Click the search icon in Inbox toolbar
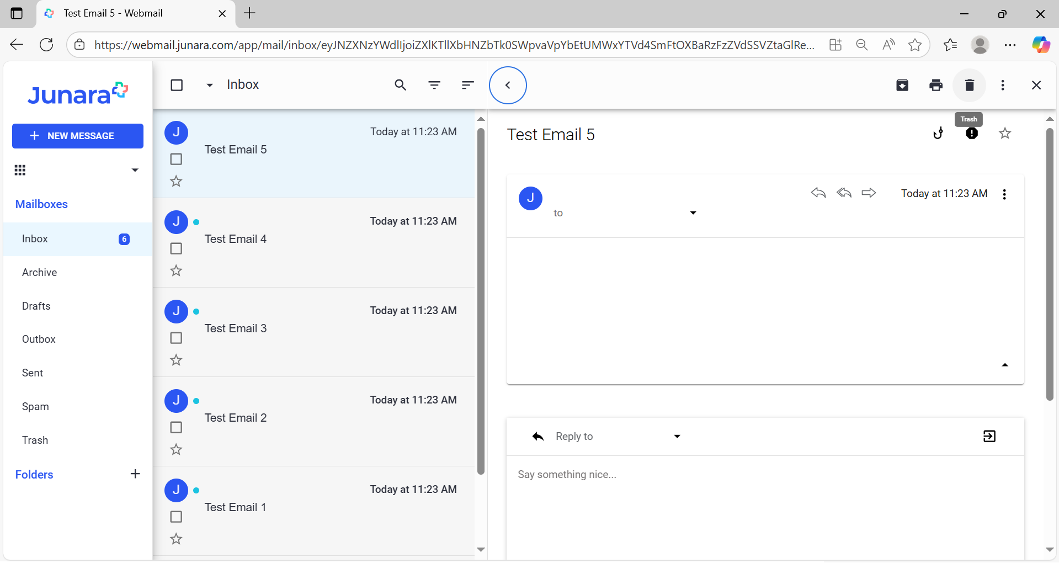Viewport: 1059px width, 563px height. pyautogui.click(x=400, y=85)
